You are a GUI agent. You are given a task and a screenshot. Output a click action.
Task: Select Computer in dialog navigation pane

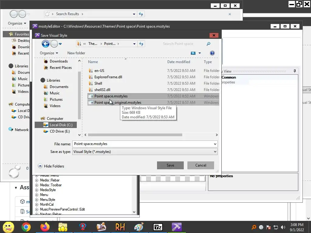pos(55,119)
